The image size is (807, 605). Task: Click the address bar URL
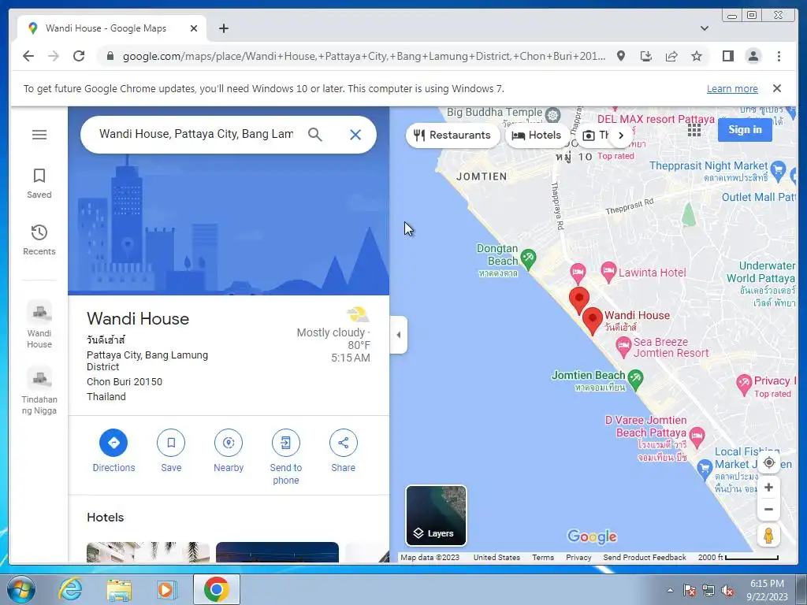[x=364, y=56]
